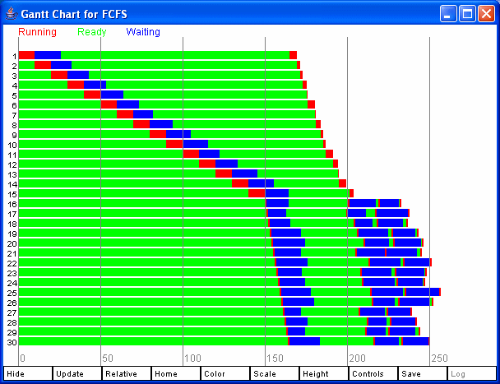The image size is (500, 384).
Task: Click process row label 25
Action: (12, 293)
